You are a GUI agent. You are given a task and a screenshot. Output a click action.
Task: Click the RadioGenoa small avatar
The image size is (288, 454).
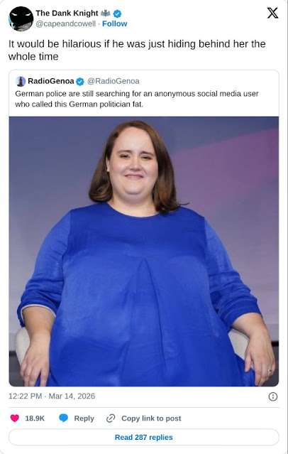21,82
